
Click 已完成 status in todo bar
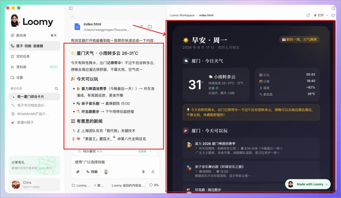(142, 151)
